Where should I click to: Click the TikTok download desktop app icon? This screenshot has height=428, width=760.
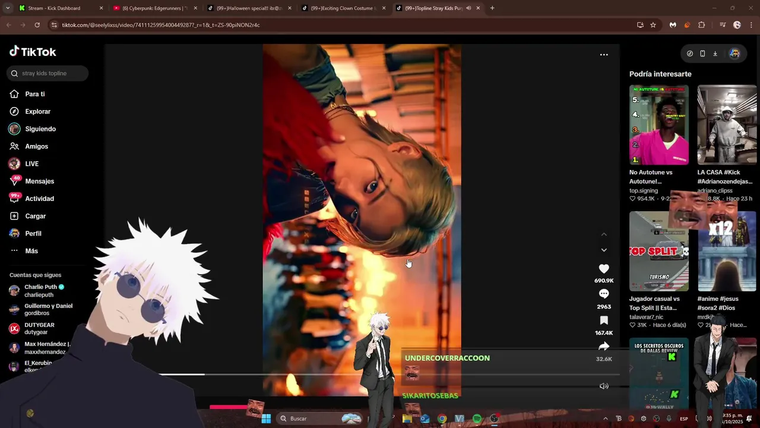715,53
